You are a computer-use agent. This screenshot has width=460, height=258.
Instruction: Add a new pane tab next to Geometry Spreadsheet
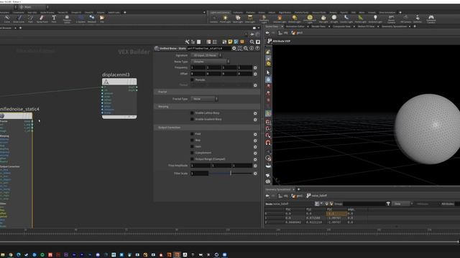pyautogui.click(x=299, y=189)
